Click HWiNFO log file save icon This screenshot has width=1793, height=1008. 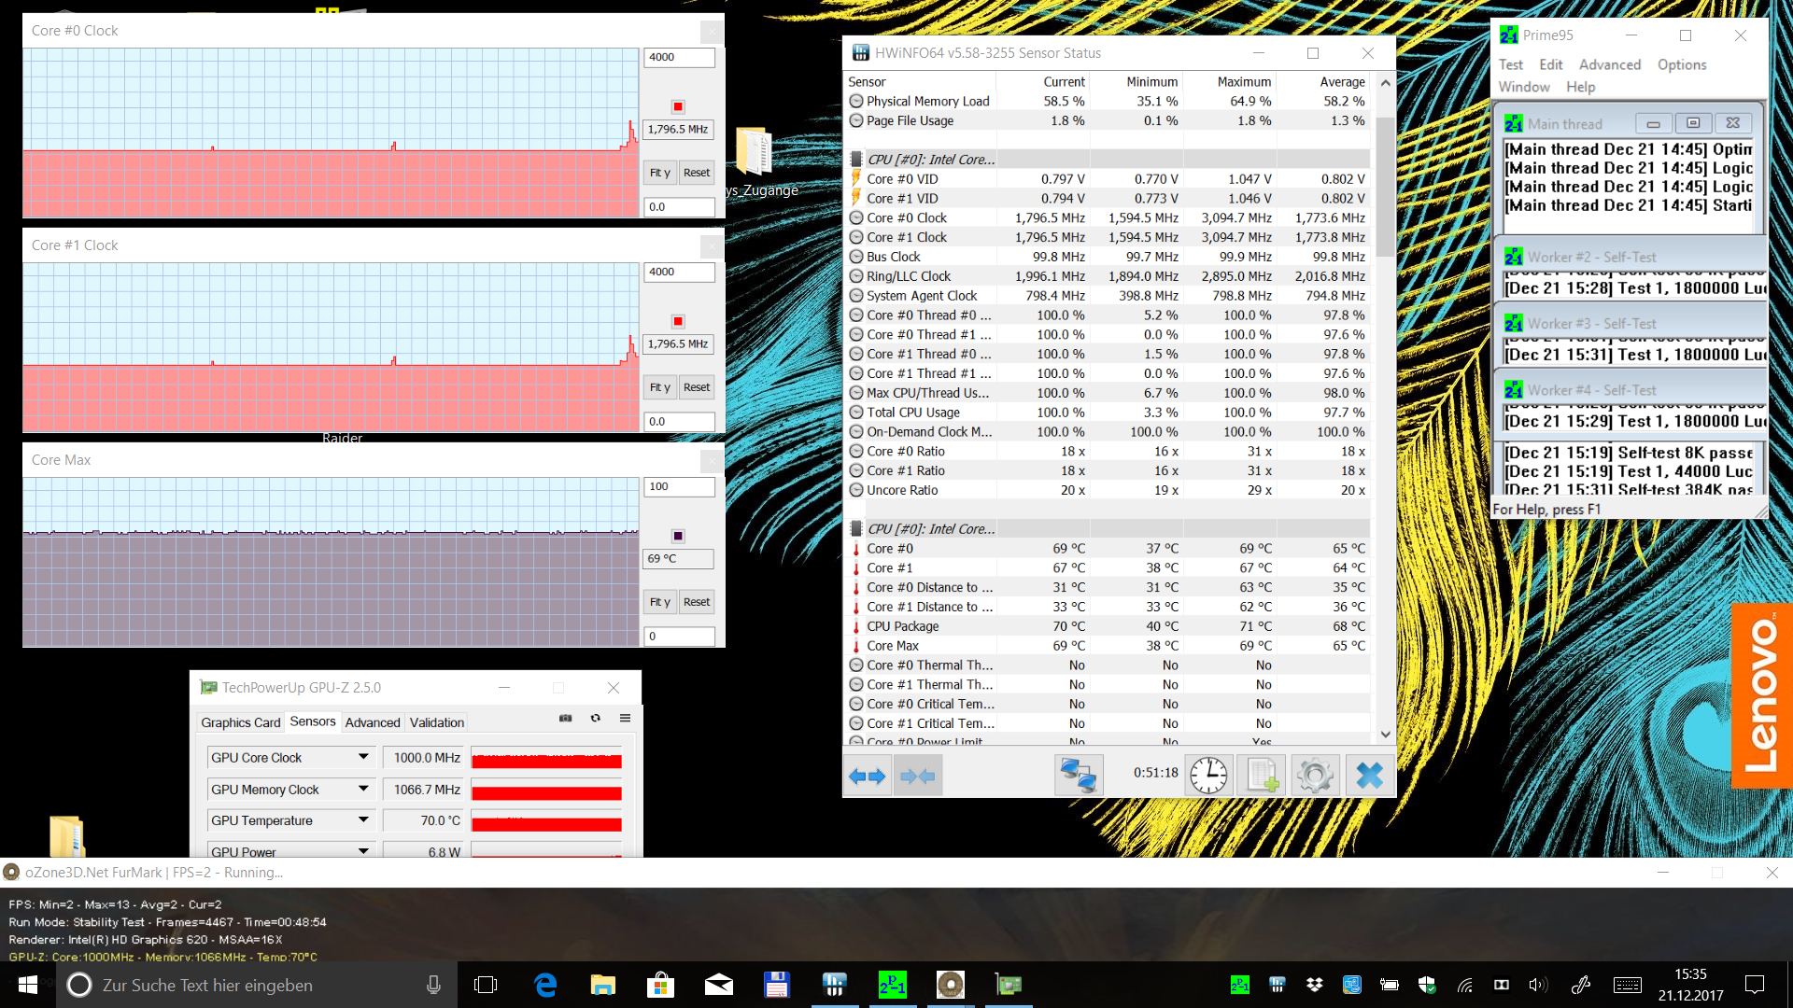click(1262, 776)
